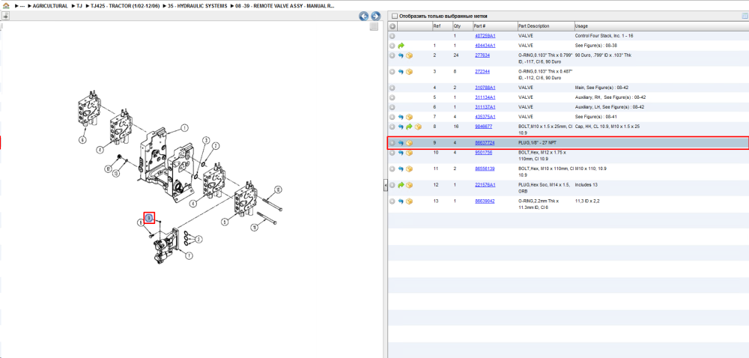Click the blue arrow icon in the 86637724 row
This screenshot has height=358, width=749.
tap(401, 143)
